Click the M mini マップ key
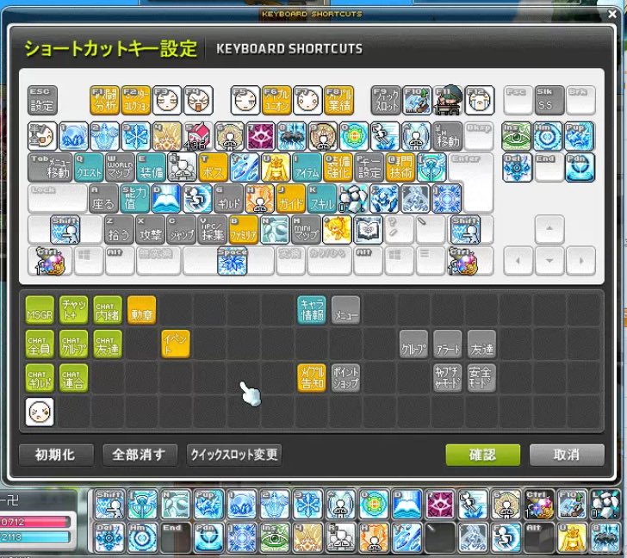The height and width of the screenshot is (558, 627). [307, 229]
